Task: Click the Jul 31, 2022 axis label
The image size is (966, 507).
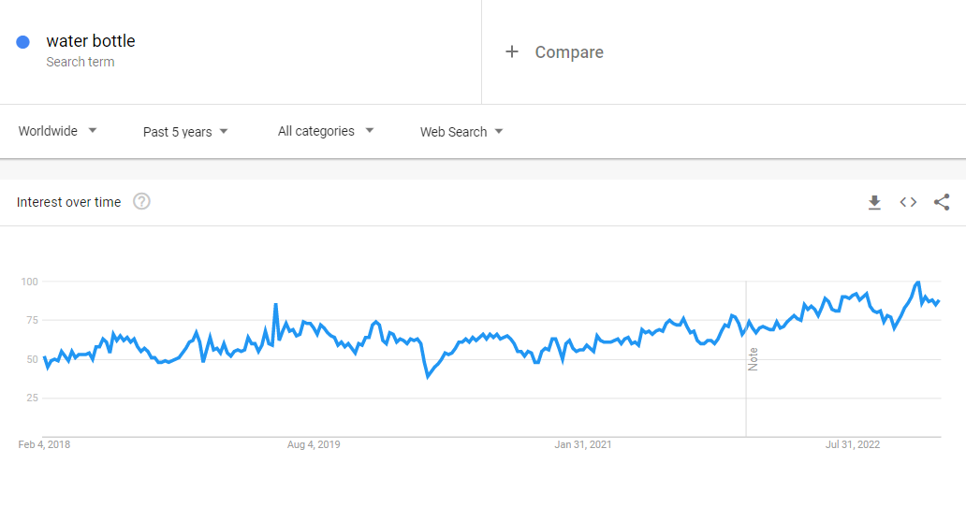Action: [x=853, y=444]
